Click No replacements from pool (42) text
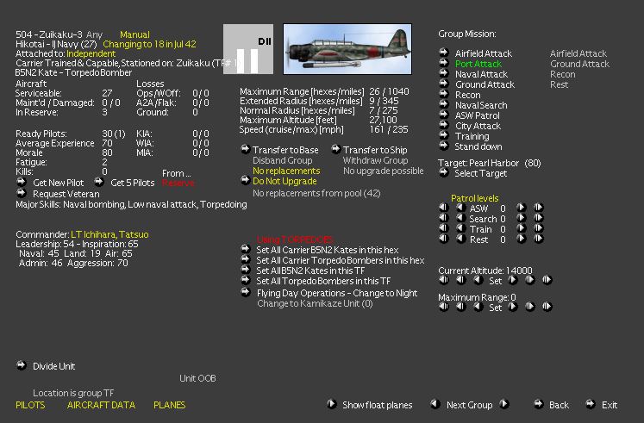The width and height of the screenshot is (644, 423). pos(316,193)
